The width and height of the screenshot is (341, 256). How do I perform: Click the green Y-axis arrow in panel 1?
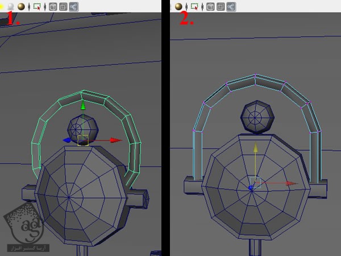click(83, 106)
